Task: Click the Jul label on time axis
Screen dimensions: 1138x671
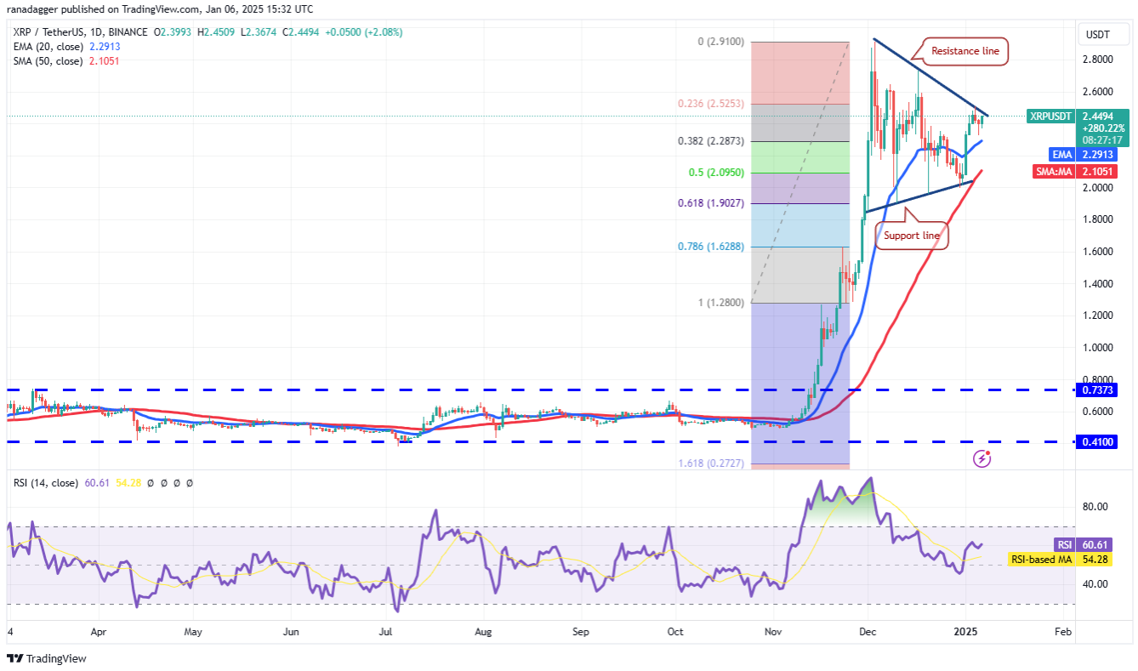Action: [385, 633]
